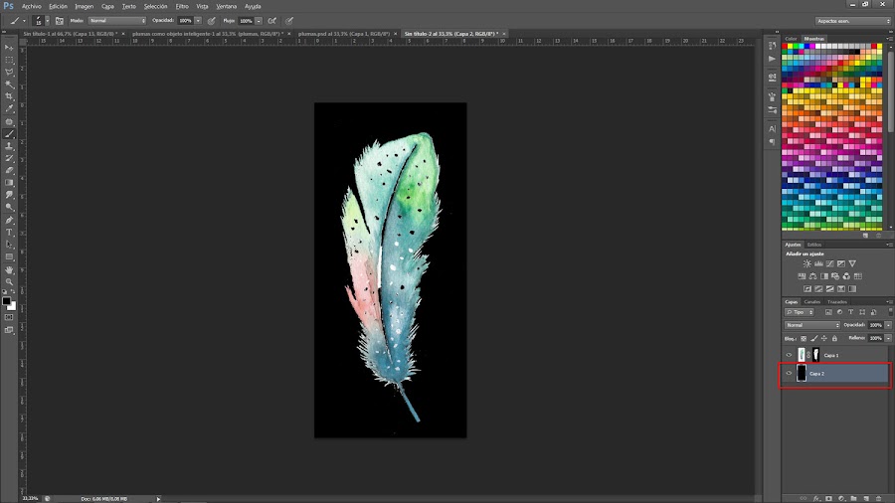Open the brush Modo dropdown in options bar

(x=116, y=20)
